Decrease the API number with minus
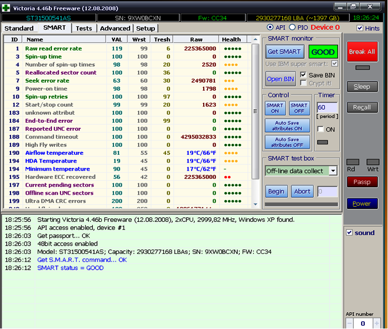388x329 pixels. pyautogui.click(x=349, y=323)
